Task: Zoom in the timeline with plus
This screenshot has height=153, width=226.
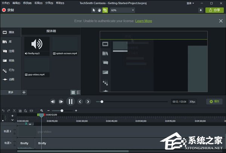Action: point(76,110)
